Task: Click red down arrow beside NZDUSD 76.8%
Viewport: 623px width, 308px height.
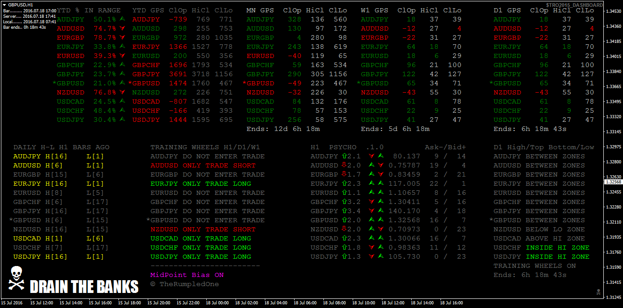Action: click(122, 92)
